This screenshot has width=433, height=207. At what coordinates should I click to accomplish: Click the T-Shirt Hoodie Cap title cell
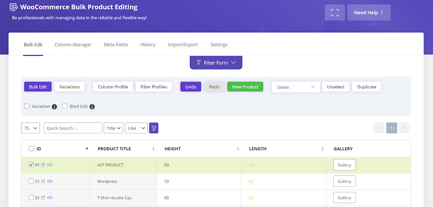(124, 198)
